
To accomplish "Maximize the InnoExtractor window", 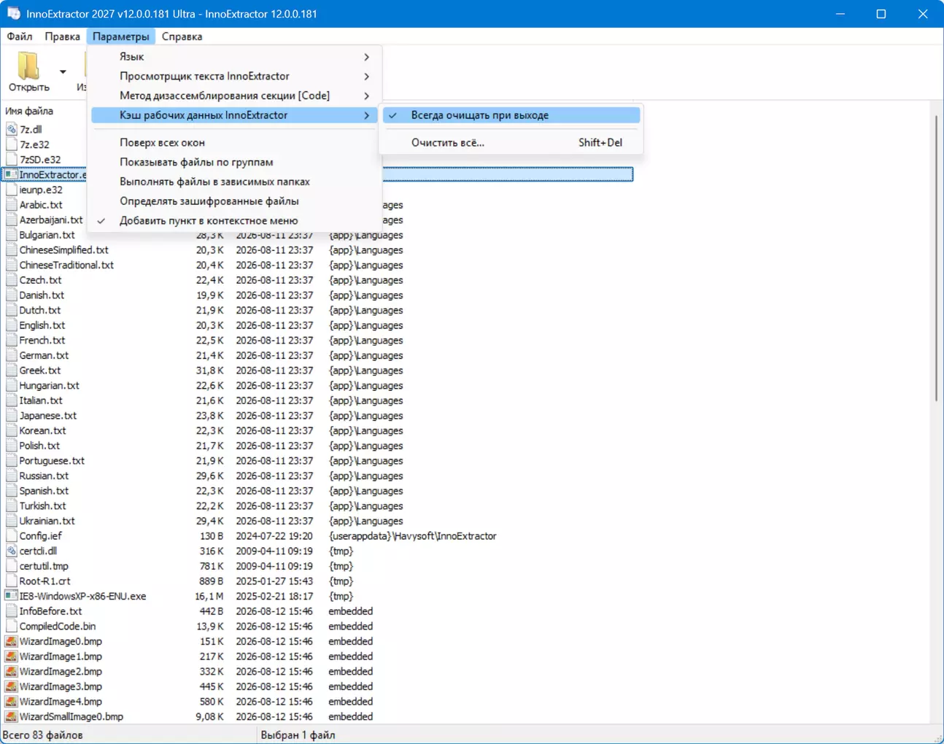I will tap(881, 14).
